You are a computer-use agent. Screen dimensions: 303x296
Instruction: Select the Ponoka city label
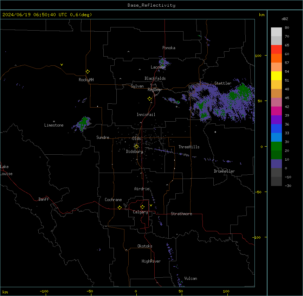169,48
